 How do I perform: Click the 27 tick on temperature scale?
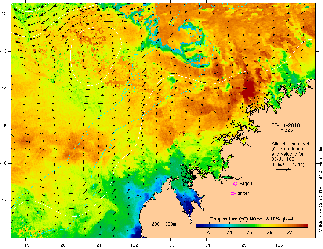tap(290, 233)
